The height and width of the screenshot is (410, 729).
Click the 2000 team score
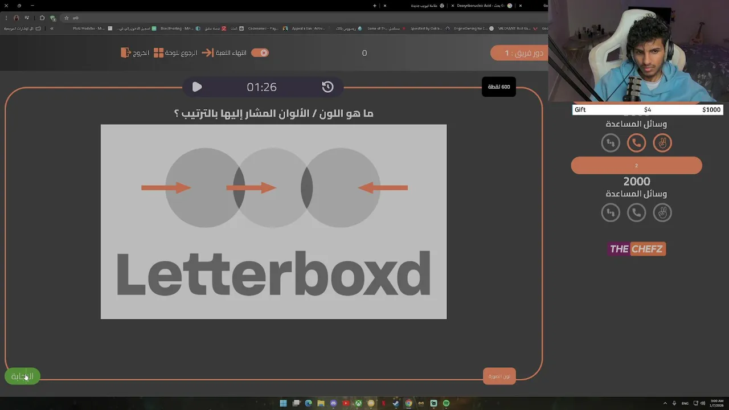[x=636, y=181]
